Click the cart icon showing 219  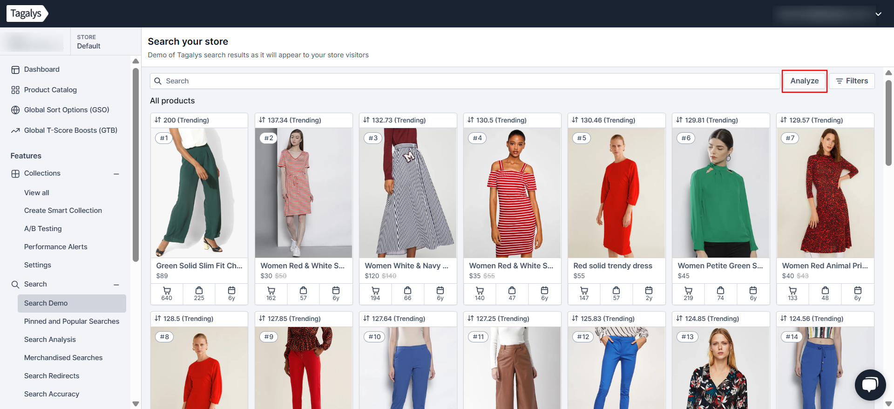(x=688, y=290)
